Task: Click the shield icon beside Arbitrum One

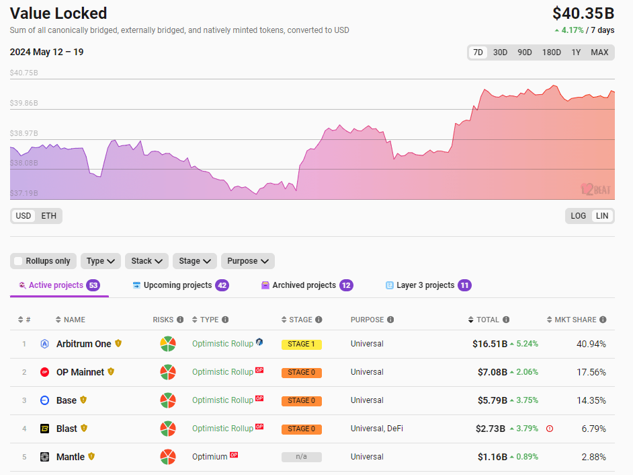Action: pyautogui.click(x=118, y=343)
